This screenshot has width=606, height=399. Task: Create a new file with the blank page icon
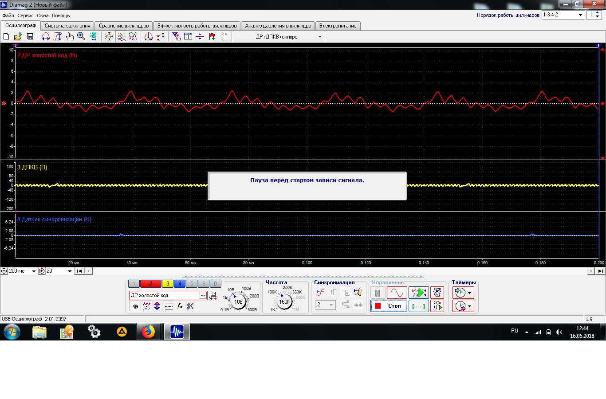(7, 36)
